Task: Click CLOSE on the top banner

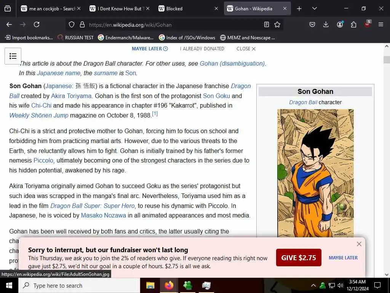Action: tap(246, 49)
